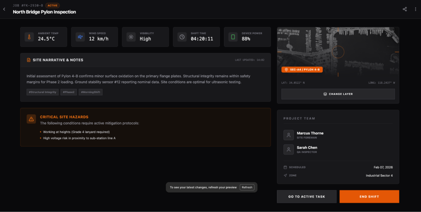Select the #MorningShift tag
The height and width of the screenshot is (212, 421).
point(90,92)
